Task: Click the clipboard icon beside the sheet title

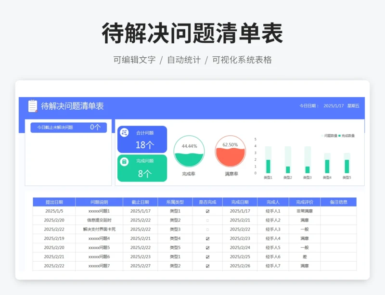Action: pos(33,106)
